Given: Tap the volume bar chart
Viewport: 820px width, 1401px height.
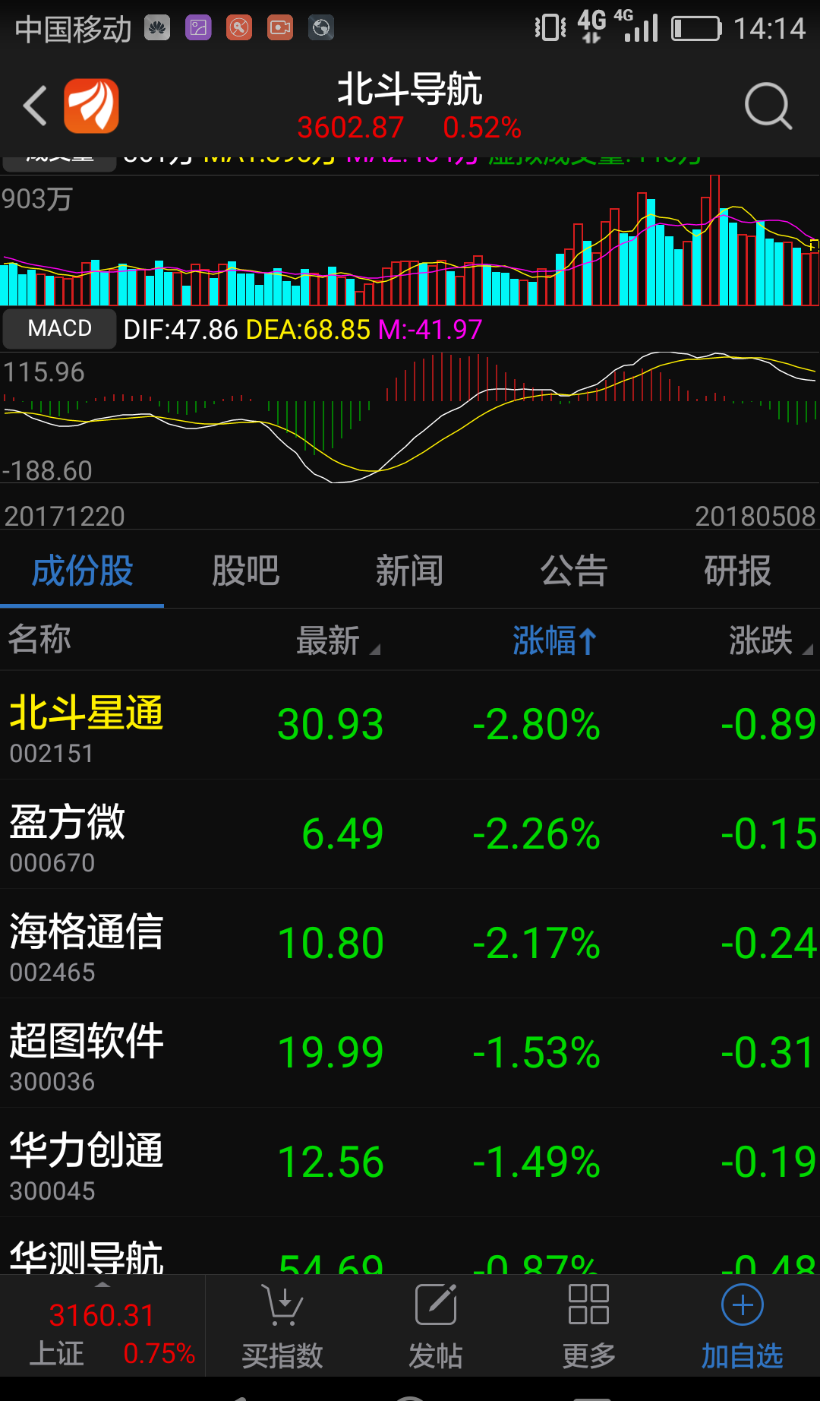Looking at the screenshot, I should pyautogui.click(x=410, y=240).
